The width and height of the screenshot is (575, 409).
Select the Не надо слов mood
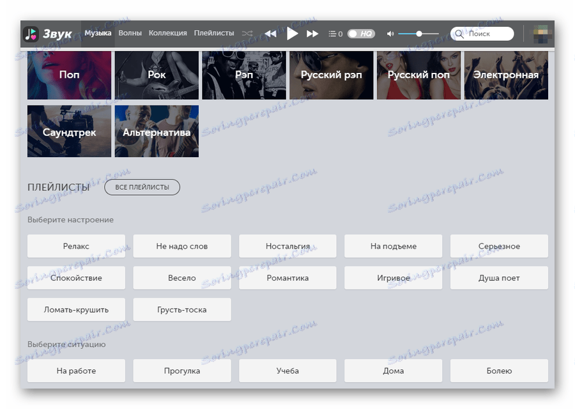[182, 246]
